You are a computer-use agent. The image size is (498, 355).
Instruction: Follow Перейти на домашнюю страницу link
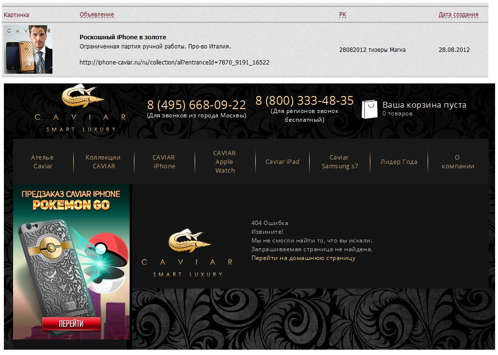tap(303, 258)
